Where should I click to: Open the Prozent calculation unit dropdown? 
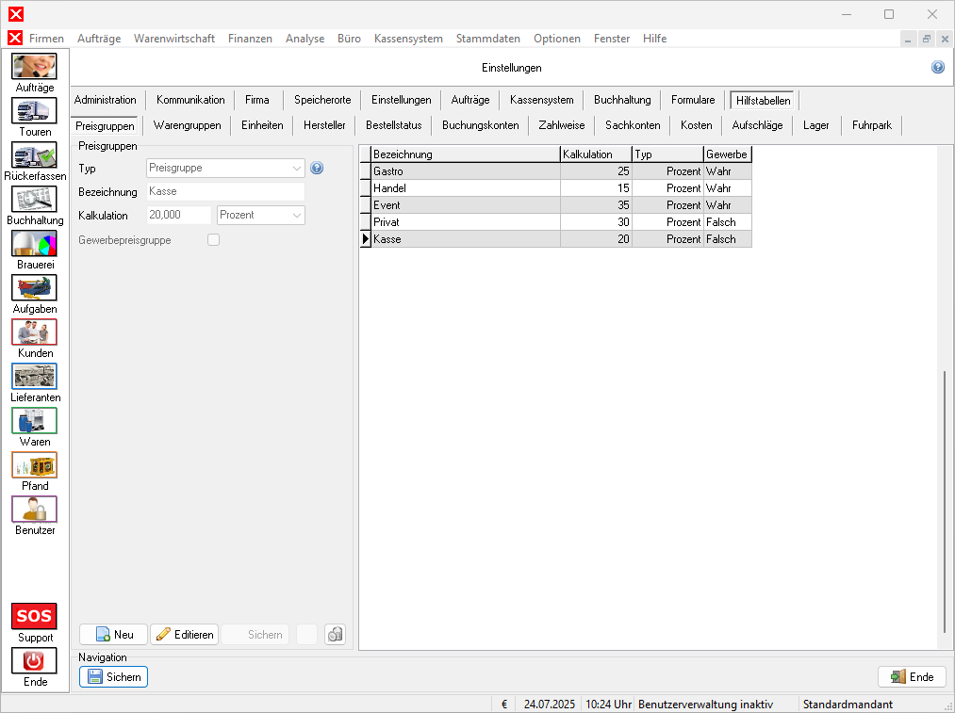point(298,216)
